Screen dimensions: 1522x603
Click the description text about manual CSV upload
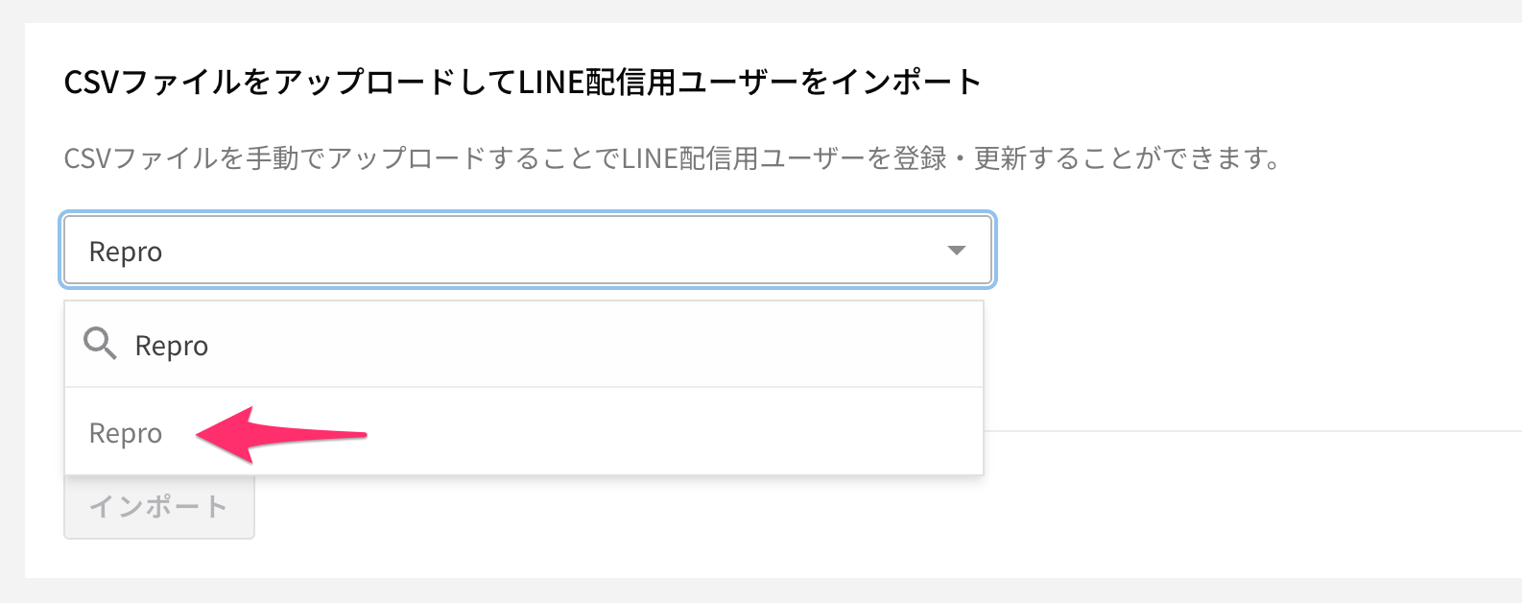click(672, 158)
